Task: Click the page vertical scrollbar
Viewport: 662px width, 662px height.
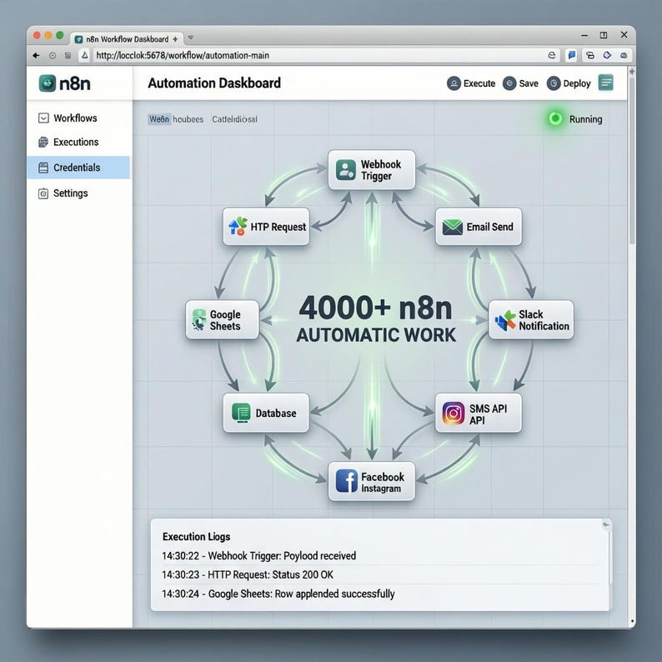Action: (632, 160)
